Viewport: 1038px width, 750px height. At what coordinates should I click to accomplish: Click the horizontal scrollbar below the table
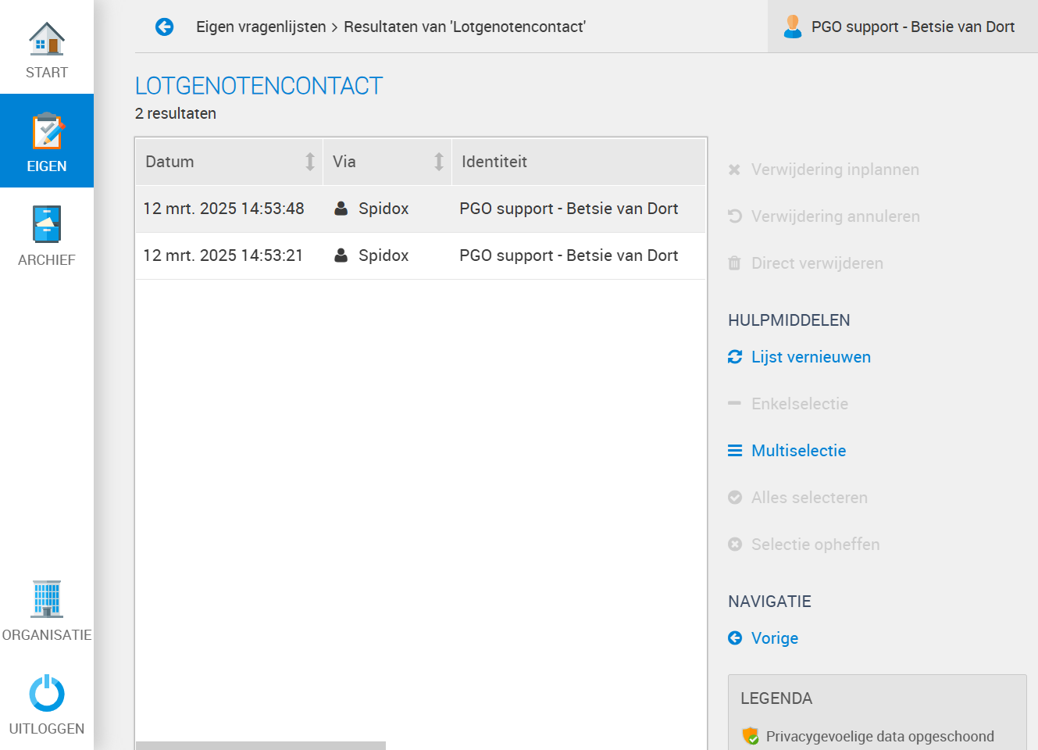coord(261,745)
